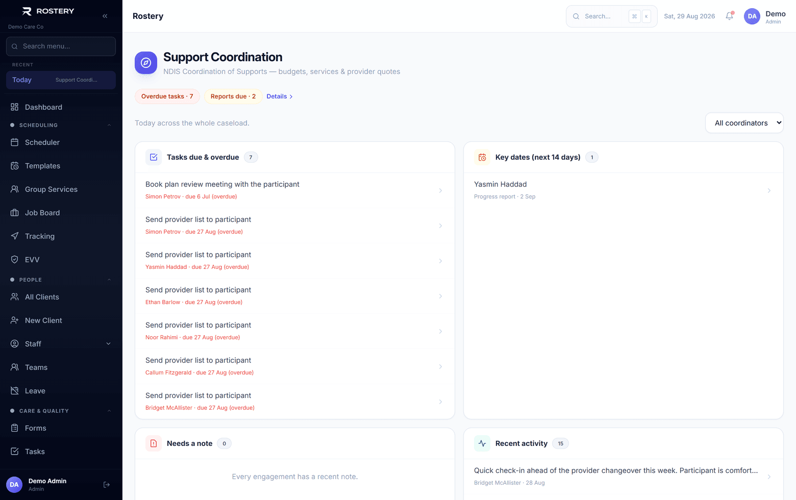Open Simon Petrov's Send provider list task
This screenshot has height=500, width=796.
[x=294, y=226]
